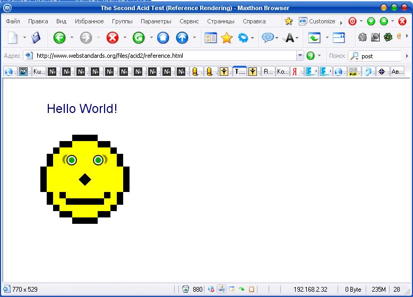This screenshot has width=413, height=297.
Task: Click the search field containing post
Action: (375, 56)
